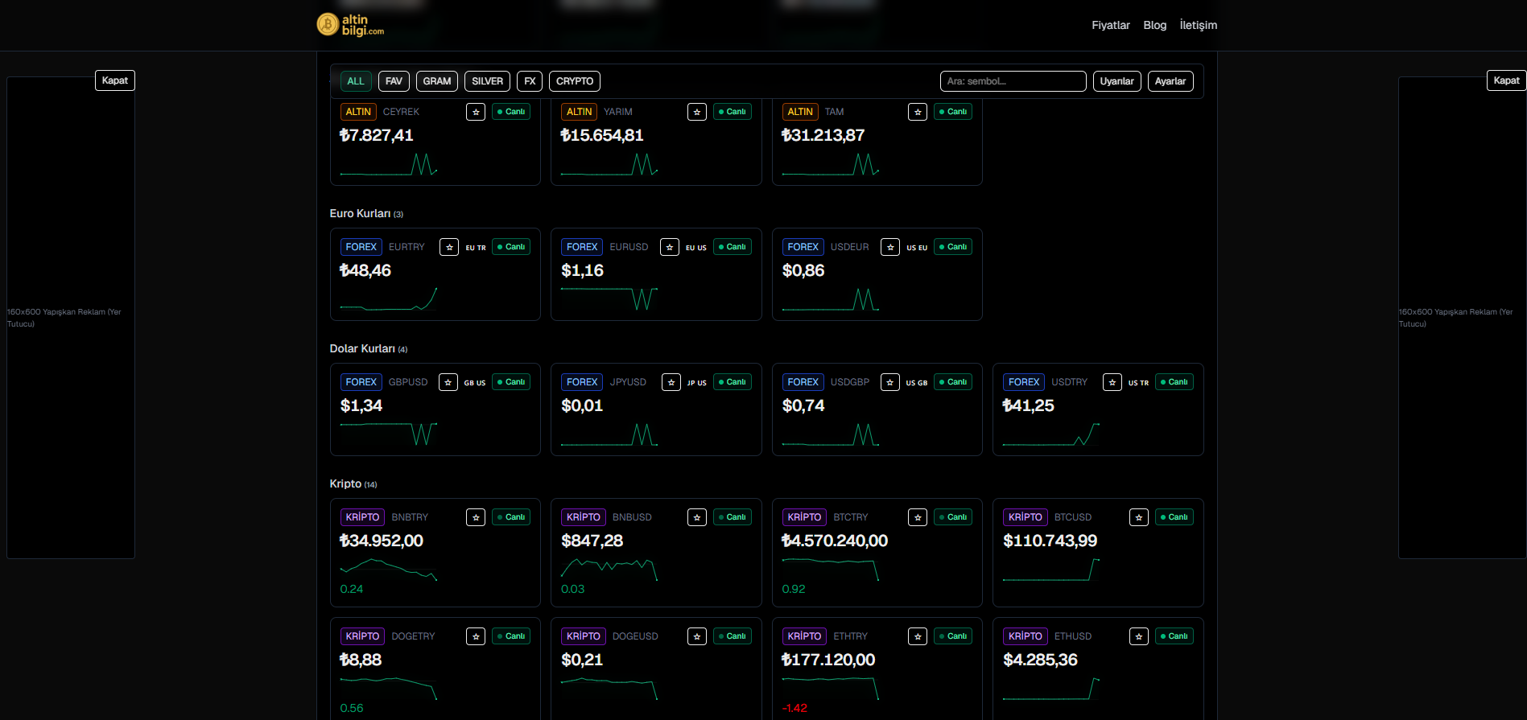Image resolution: width=1527 pixels, height=720 pixels.
Task: Click the Euro Kurları section heading
Action: 360,213
